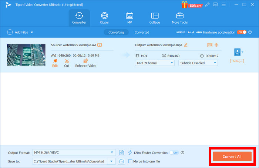Click the Settings button for the file

coord(237,61)
